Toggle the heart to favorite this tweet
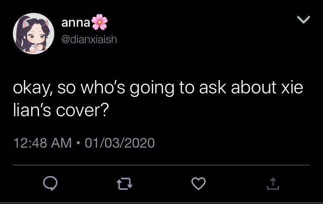Image resolution: width=323 pixels, height=204 pixels. coord(199,183)
